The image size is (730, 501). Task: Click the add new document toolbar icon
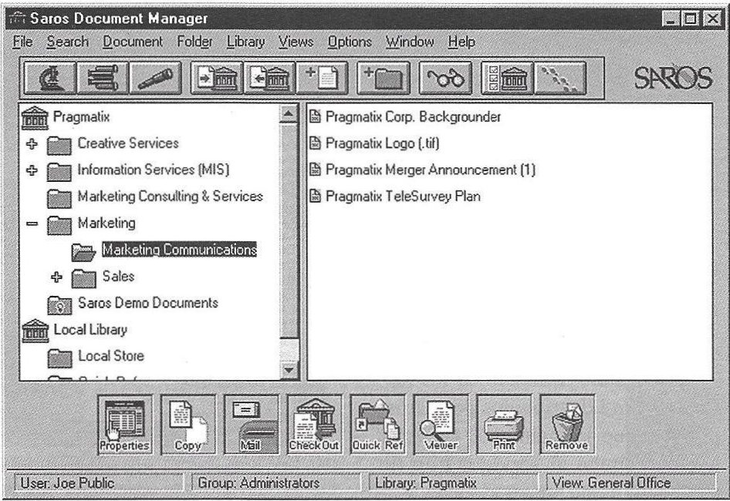tap(322, 78)
